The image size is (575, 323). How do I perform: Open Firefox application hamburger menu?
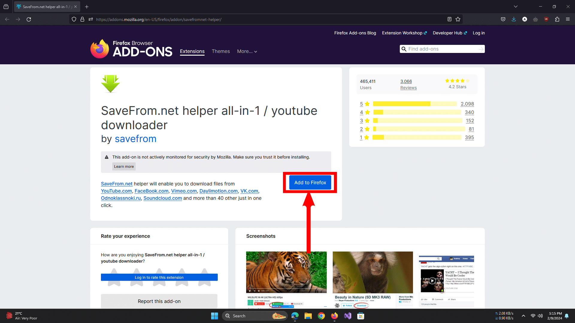(568, 19)
